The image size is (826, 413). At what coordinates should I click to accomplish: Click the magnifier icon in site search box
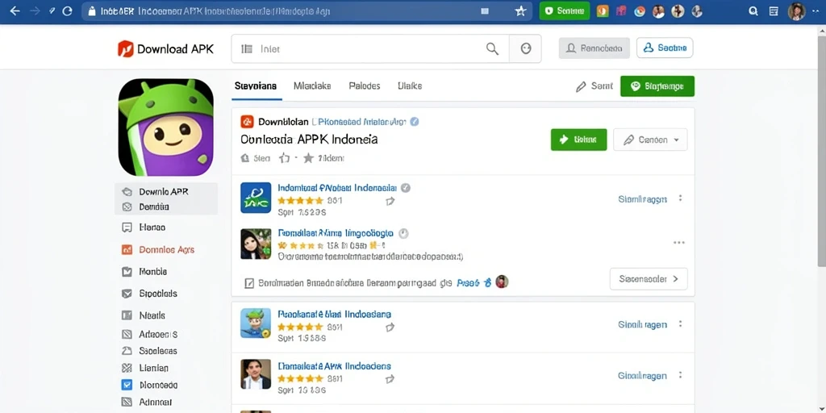click(x=492, y=49)
